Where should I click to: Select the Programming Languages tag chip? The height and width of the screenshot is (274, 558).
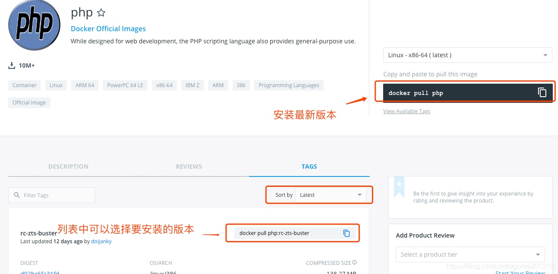pos(289,85)
